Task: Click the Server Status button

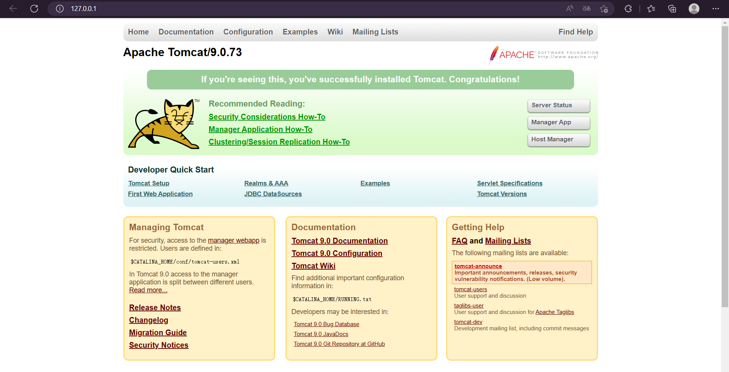Action: [x=559, y=105]
